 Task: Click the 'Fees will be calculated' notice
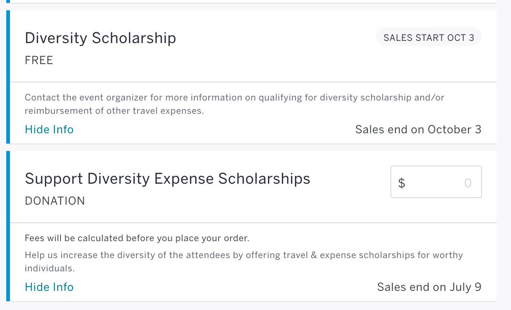coord(136,237)
